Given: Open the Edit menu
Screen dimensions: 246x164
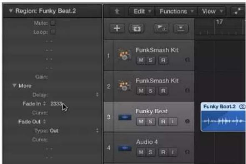Looking at the screenshot, I should pos(142,11).
